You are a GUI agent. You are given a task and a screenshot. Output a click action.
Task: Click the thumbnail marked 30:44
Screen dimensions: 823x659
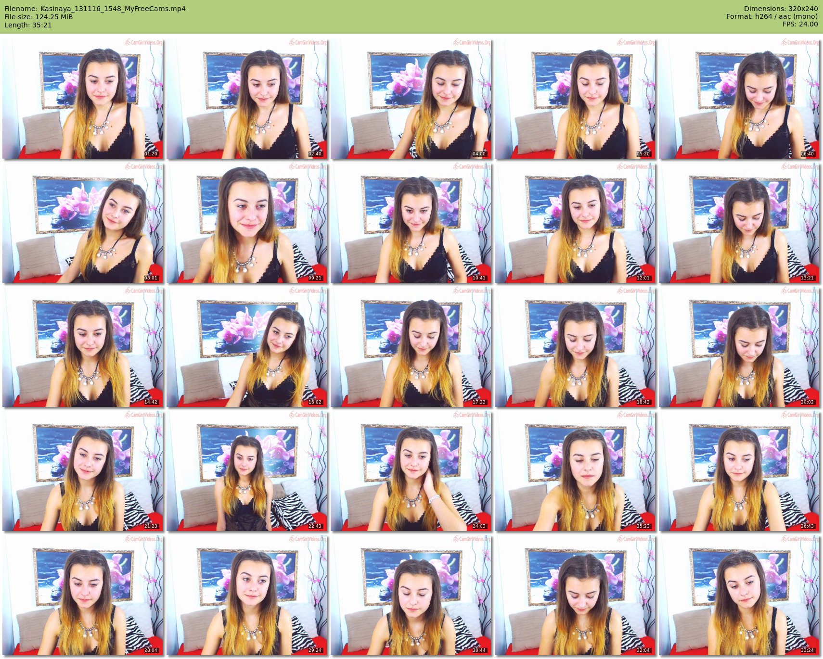click(411, 595)
